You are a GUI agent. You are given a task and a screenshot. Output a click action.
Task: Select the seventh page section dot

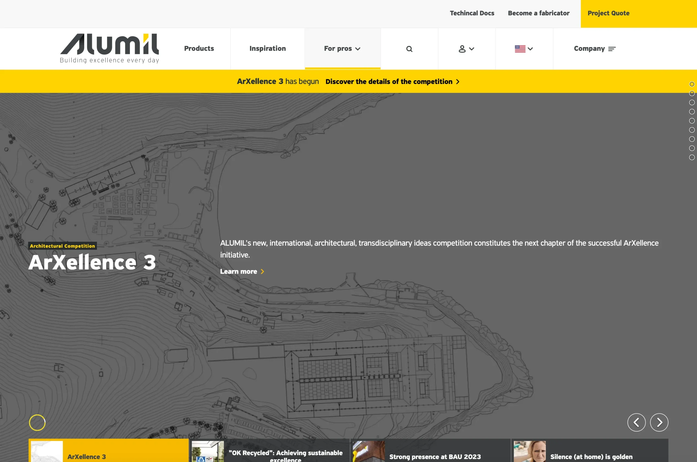(692, 139)
